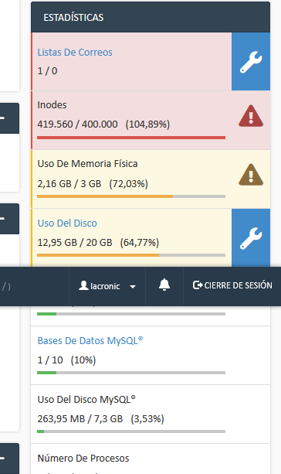Click wrench icon beside Listas De Correos
281x474 pixels.
[x=251, y=62]
